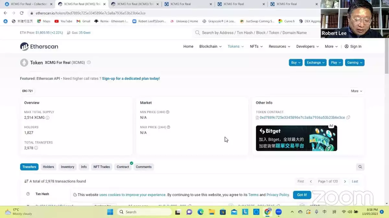Click the Etherscan logo

pos(39,47)
